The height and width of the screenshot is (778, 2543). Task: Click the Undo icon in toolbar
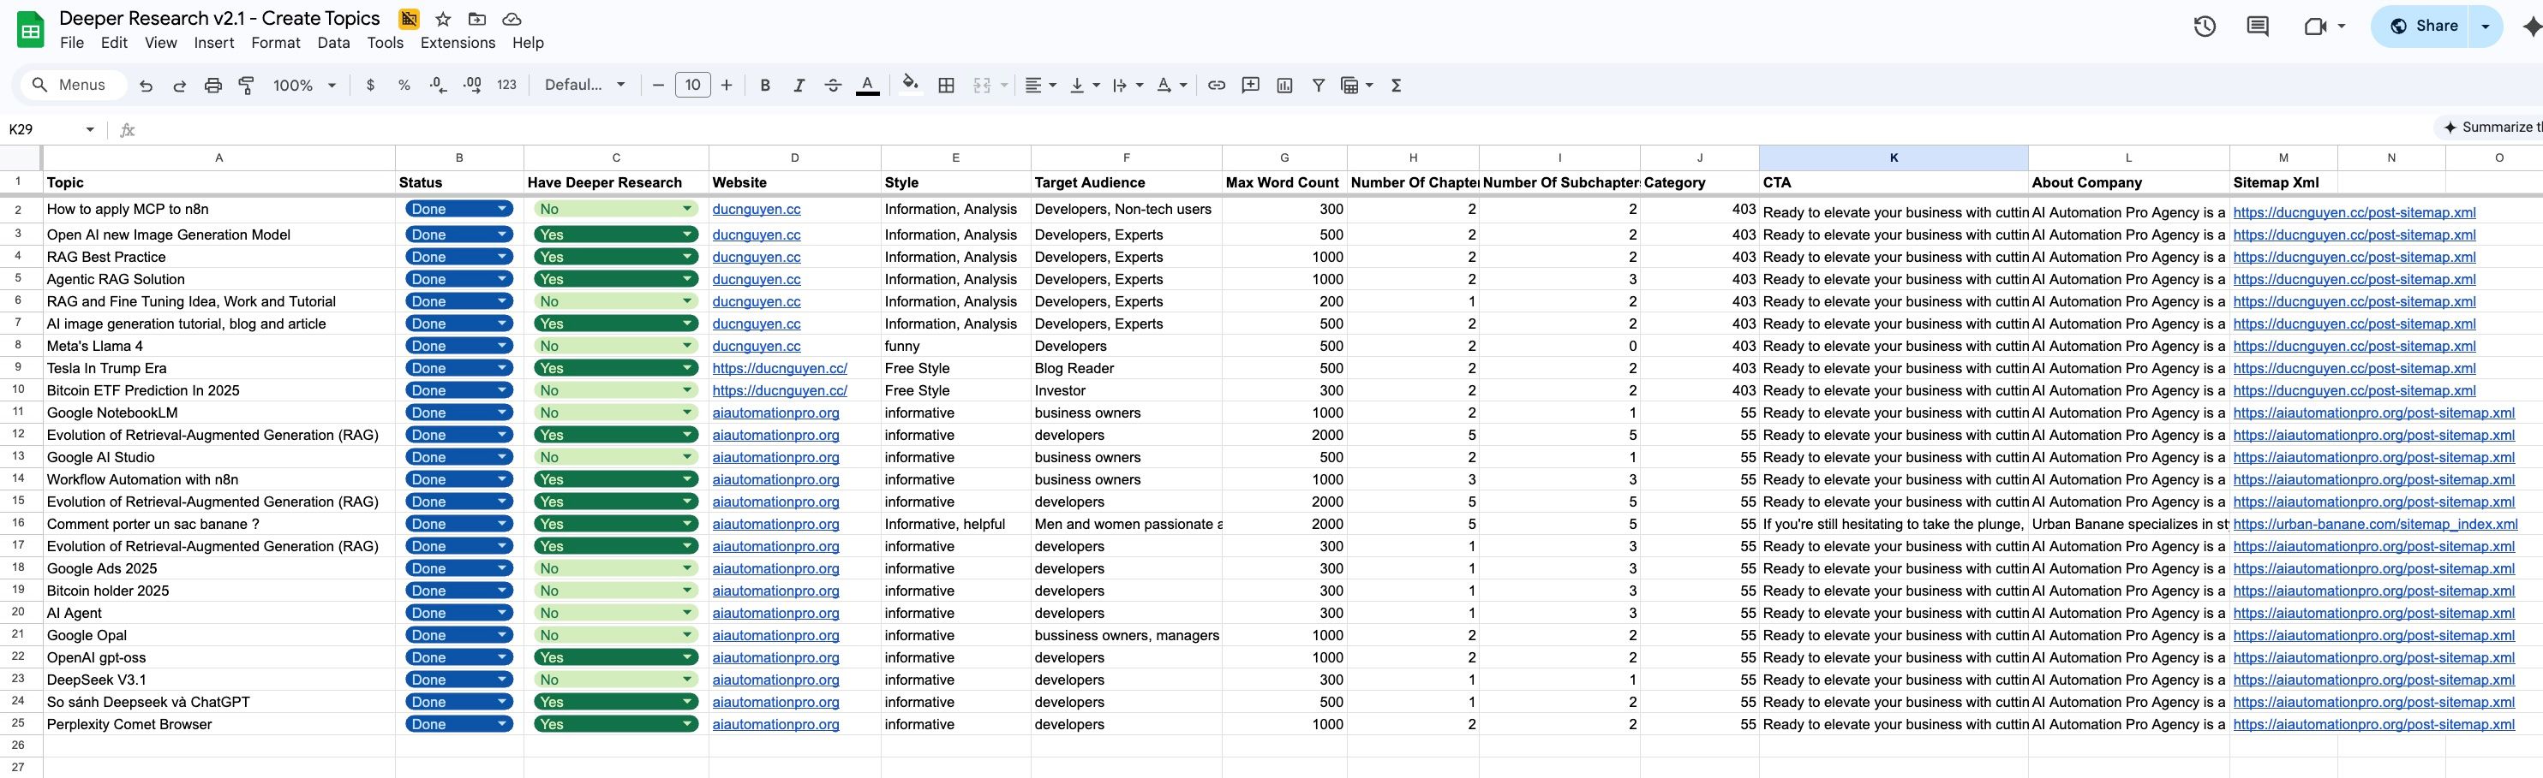pyautogui.click(x=147, y=86)
